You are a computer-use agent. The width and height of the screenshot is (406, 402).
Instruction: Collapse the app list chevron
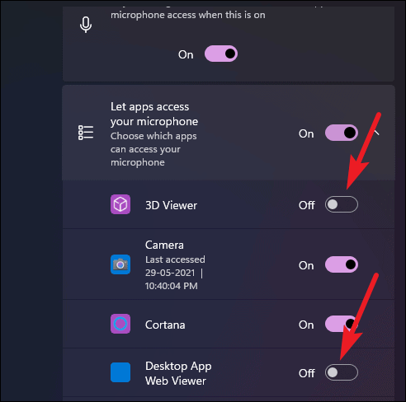tap(377, 133)
